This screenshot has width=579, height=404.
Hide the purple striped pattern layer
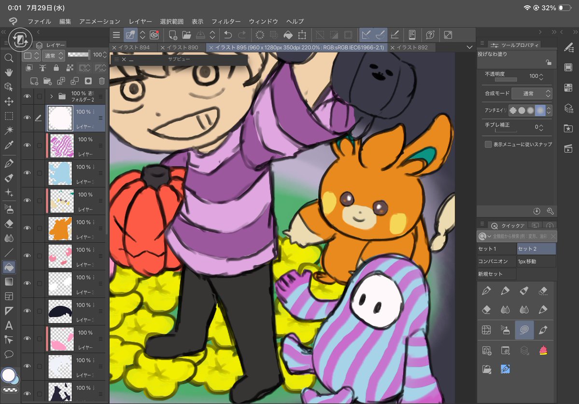(27, 145)
